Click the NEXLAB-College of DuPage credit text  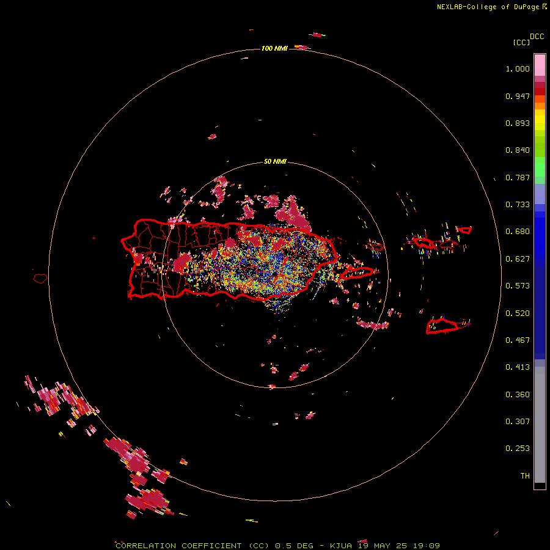[488, 7]
